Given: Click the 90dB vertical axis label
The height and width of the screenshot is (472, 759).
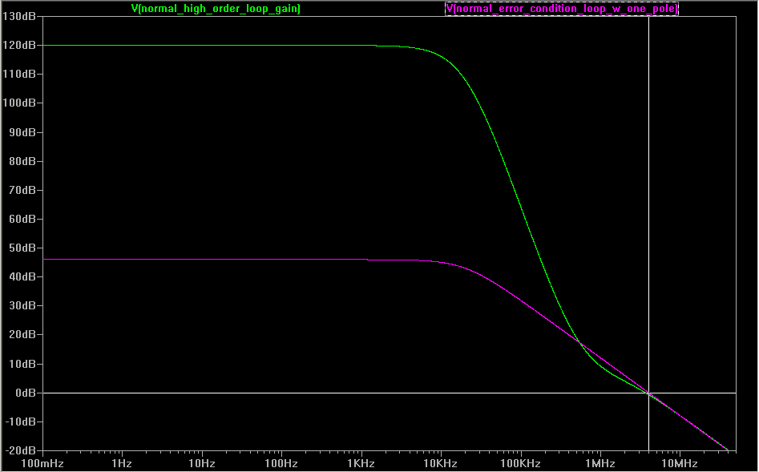Looking at the screenshot, I should point(22,132).
